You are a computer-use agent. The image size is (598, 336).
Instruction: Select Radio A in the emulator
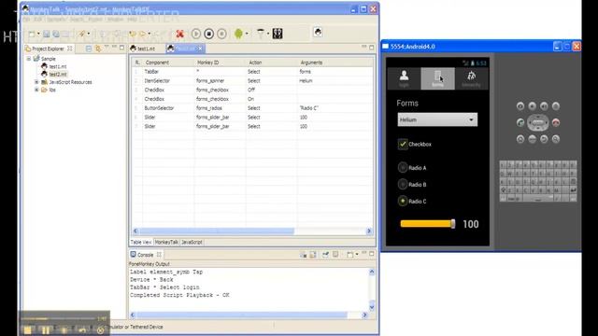tap(403, 168)
